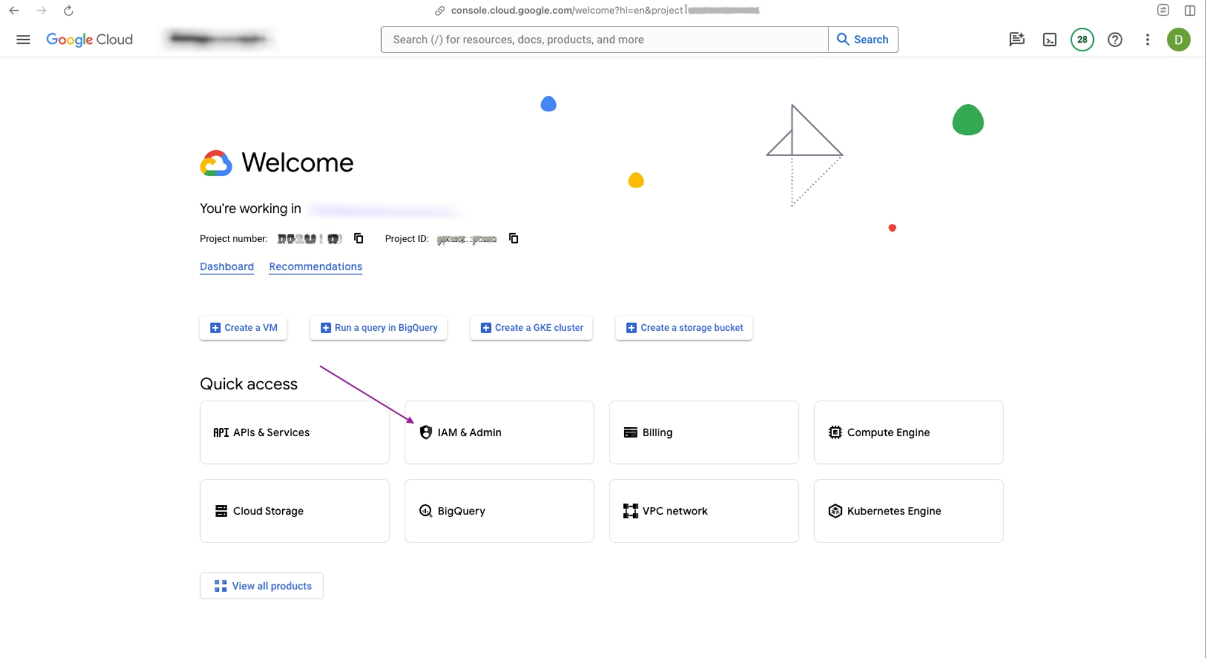1206x658 pixels.
Task: Open the account avatar labeled D
Action: (x=1178, y=40)
